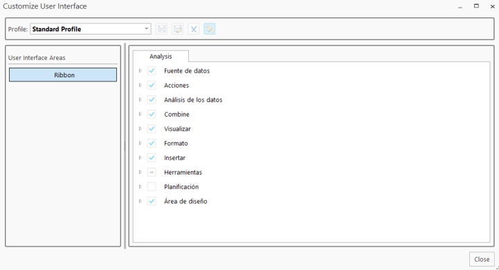Click the Close button

[x=482, y=259]
